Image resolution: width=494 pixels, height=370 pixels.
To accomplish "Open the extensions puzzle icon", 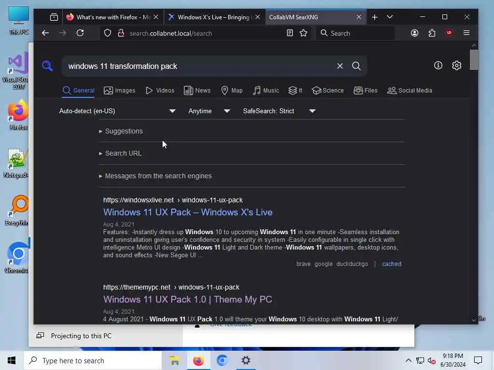I will pyautogui.click(x=432, y=33).
